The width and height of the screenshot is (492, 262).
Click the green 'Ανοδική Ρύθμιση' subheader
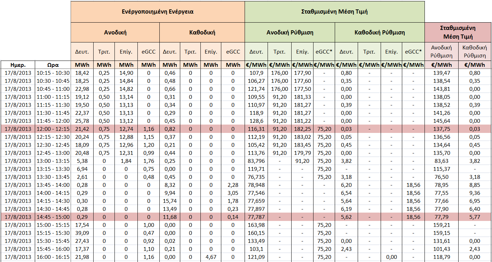coord(290,33)
